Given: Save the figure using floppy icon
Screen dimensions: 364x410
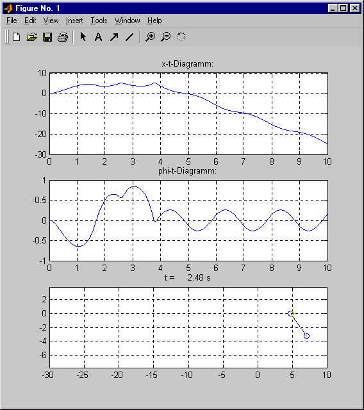Looking at the screenshot, I should (x=47, y=37).
